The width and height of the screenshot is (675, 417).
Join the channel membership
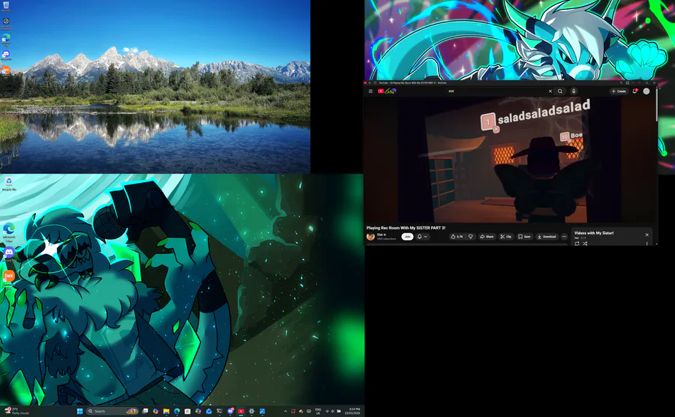tap(407, 237)
